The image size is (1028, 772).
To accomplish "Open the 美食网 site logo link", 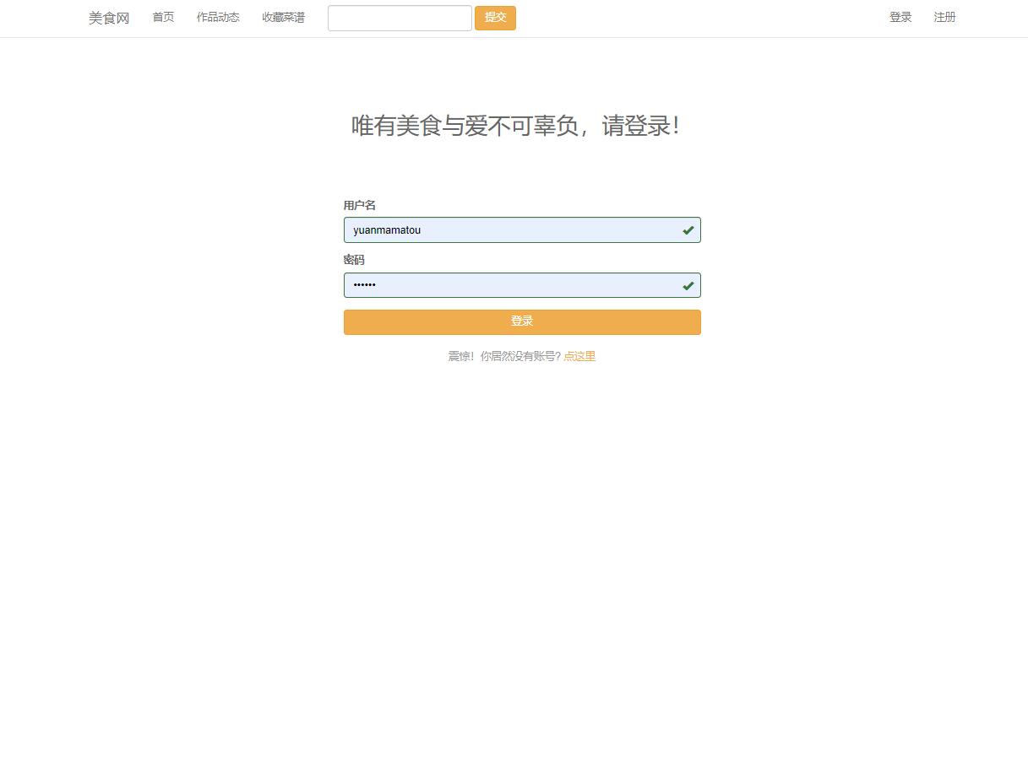I will click(108, 18).
